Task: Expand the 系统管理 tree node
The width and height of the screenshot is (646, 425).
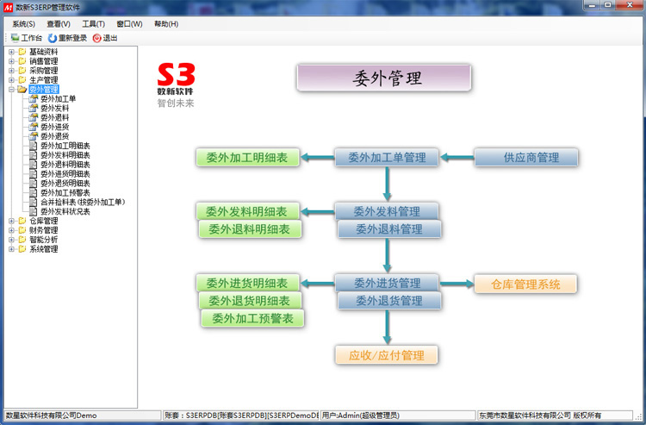Action: tap(11, 249)
